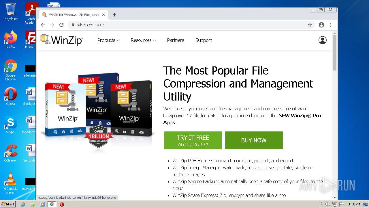Open the Support menu item
The height and width of the screenshot is (208, 369).
pos(204,40)
